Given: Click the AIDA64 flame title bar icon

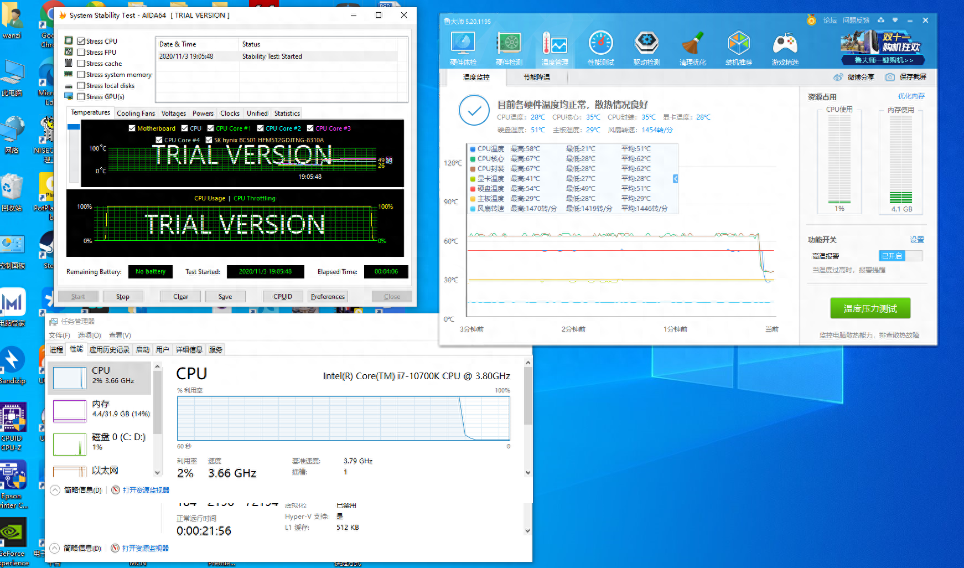Looking at the screenshot, I should tap(63, 16).
